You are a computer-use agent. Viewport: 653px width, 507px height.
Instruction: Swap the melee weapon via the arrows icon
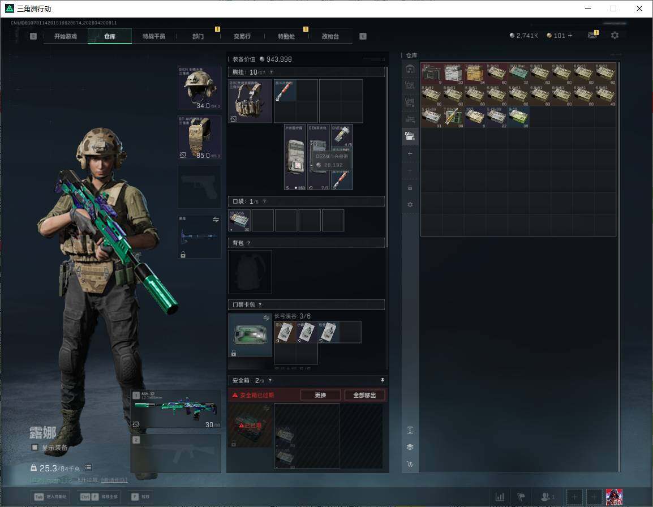(216, 220)
